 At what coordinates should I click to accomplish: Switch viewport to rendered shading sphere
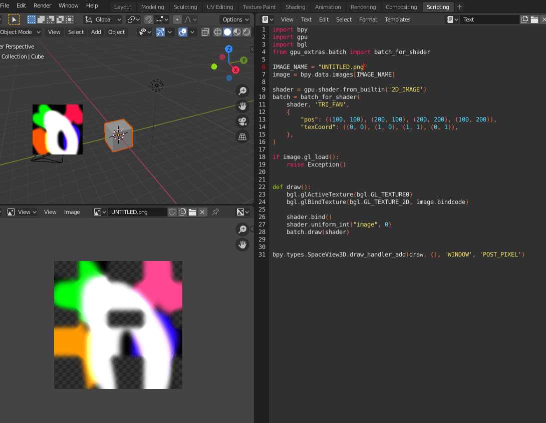pos(246,31)
